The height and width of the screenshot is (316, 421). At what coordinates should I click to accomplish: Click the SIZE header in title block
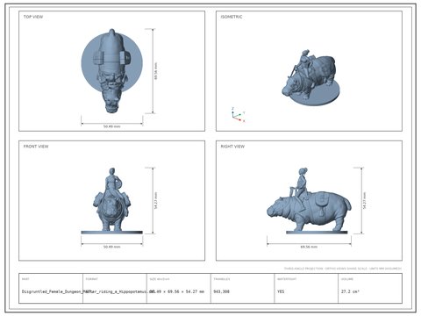coord(160,279)
